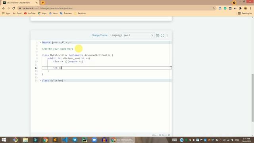254x143 pixels.
Task: Open editor more options three-dot menu
Action: [x=167, y=35]
